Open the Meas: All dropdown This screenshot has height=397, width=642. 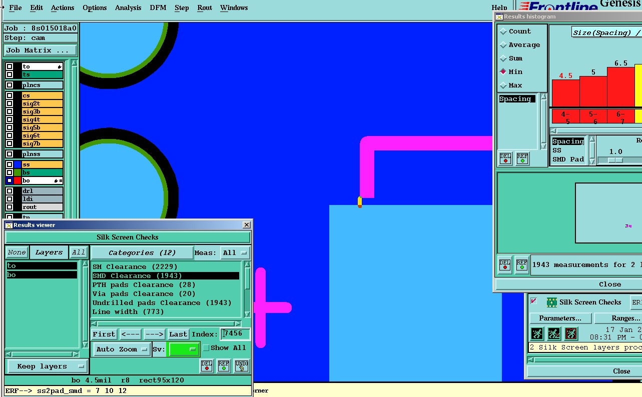click(235, 252)
